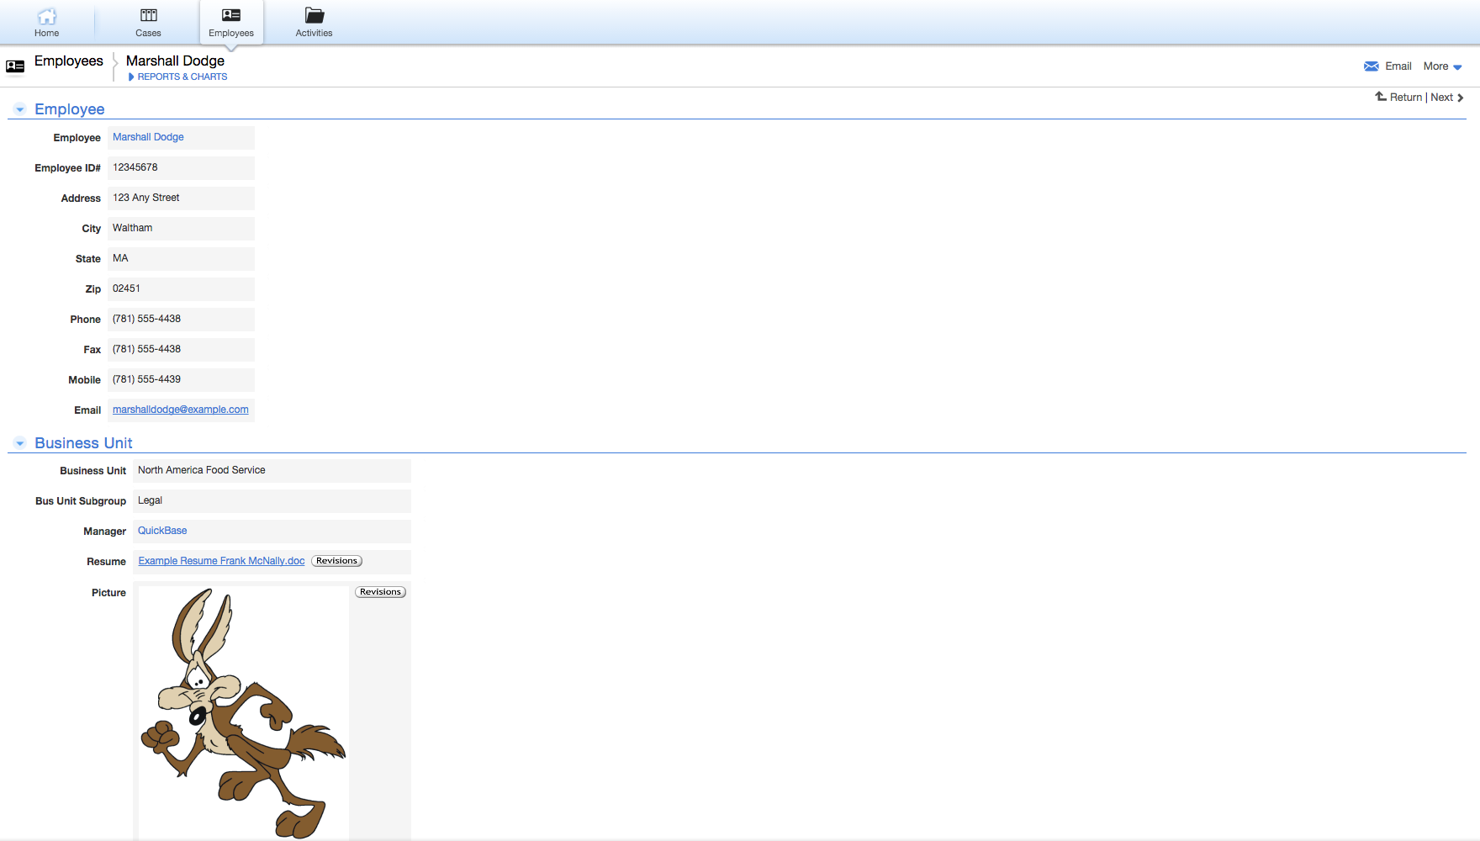Click the Email envelope icon
Viewport: 1480px width, 841px height.
[1371, 66]
